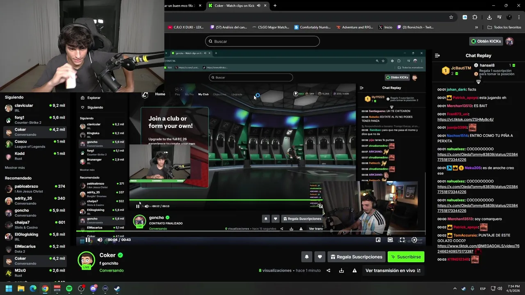The height and width of the screenshot is (295, 525).
Task: Click the green Suscribirse button
Action: click(406, 257)
